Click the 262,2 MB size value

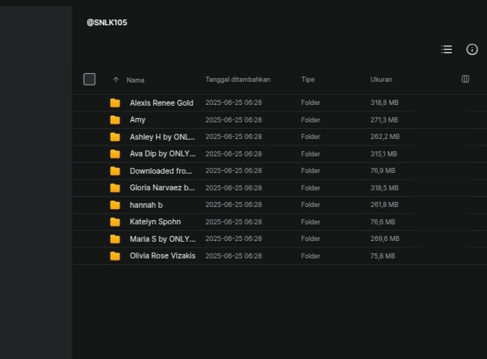point(385,137)
